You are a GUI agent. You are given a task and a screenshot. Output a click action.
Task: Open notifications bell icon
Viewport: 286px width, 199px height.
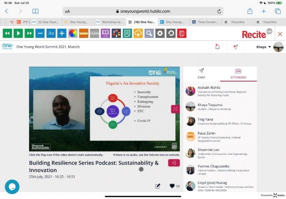pyautogui.click(x=217, y=47)
